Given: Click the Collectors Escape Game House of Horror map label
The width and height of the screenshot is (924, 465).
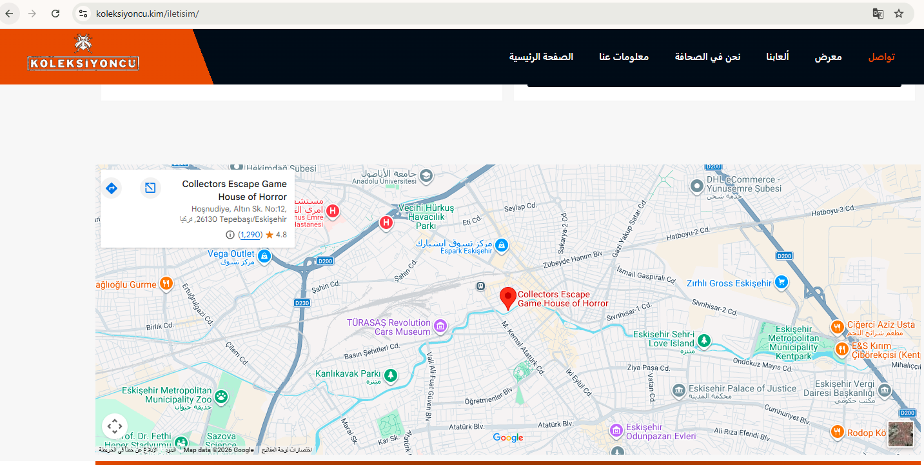Looking at the screenshot, I should click(564, 299).
